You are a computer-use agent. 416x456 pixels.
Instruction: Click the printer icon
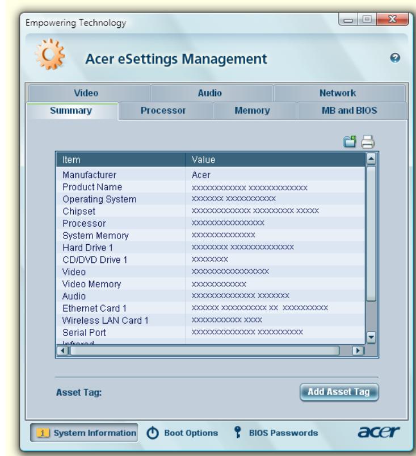click(368, 142)
